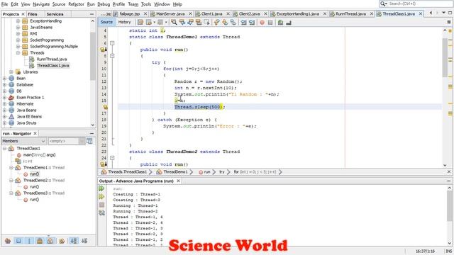454x255 pixels.
Task: Click the Output settings icon below Stop
Action: pyautogui.click(x=101, y=212)
